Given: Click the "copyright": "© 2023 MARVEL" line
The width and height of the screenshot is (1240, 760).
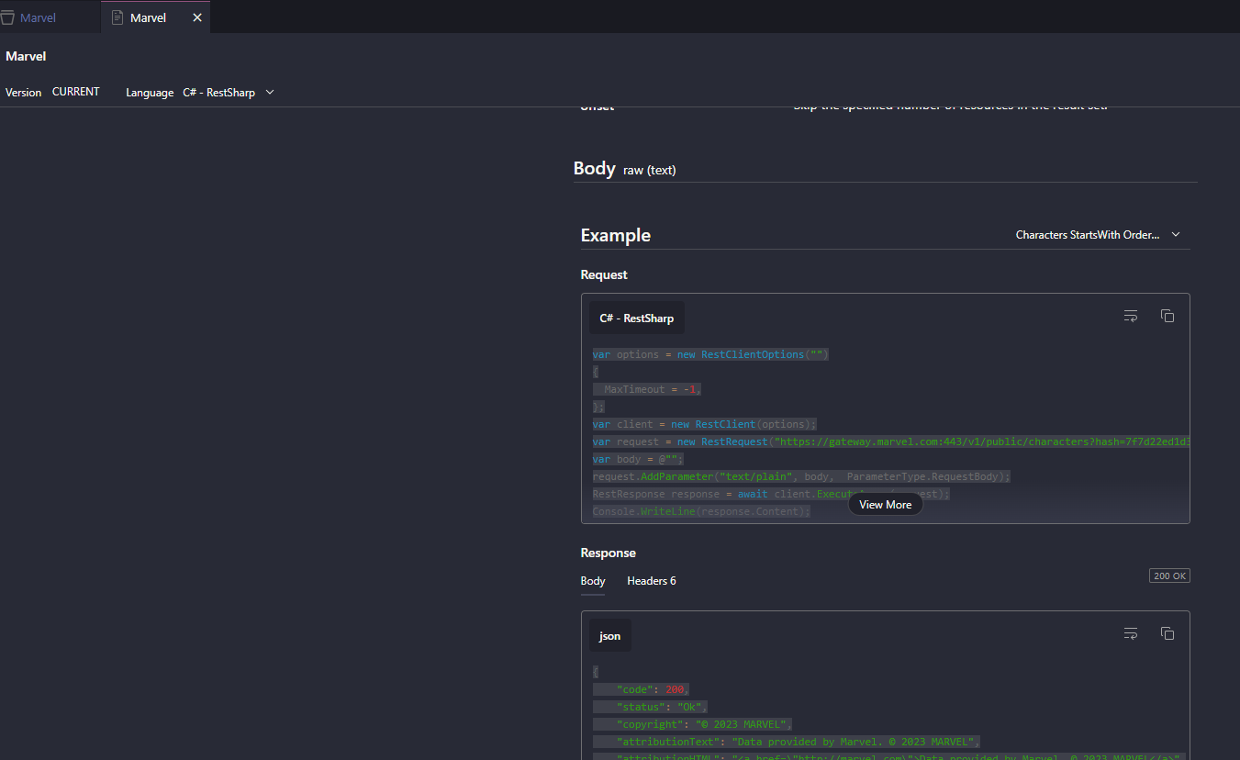Looking at the screenshot, I should (x=692, y=724).
